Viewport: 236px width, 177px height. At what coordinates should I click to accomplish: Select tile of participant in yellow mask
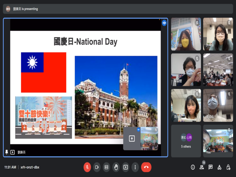point(186,34)
